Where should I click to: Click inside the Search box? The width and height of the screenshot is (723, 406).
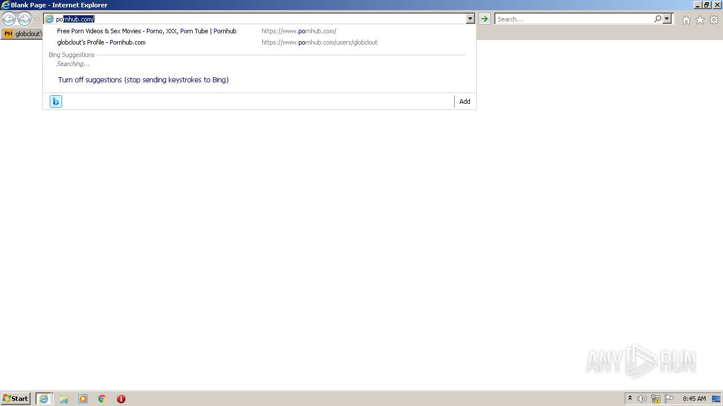[x=574, y=19]
